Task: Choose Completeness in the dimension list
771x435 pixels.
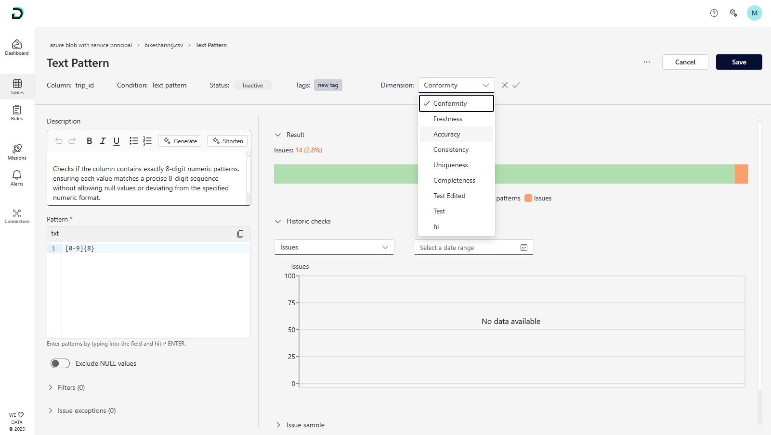Action: (x=454, y=180)
